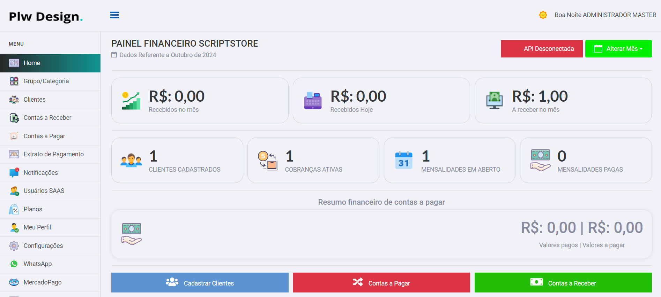
Task: Click the Configurações gear icon
Action: coord(14,246)
